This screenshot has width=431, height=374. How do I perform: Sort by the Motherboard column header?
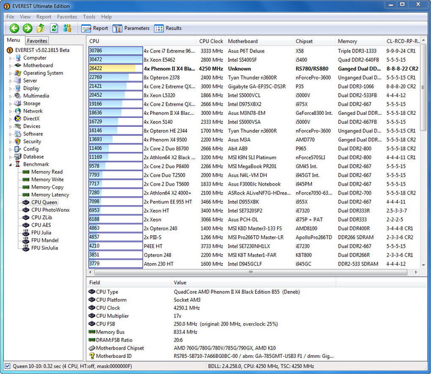pos(259,41)
